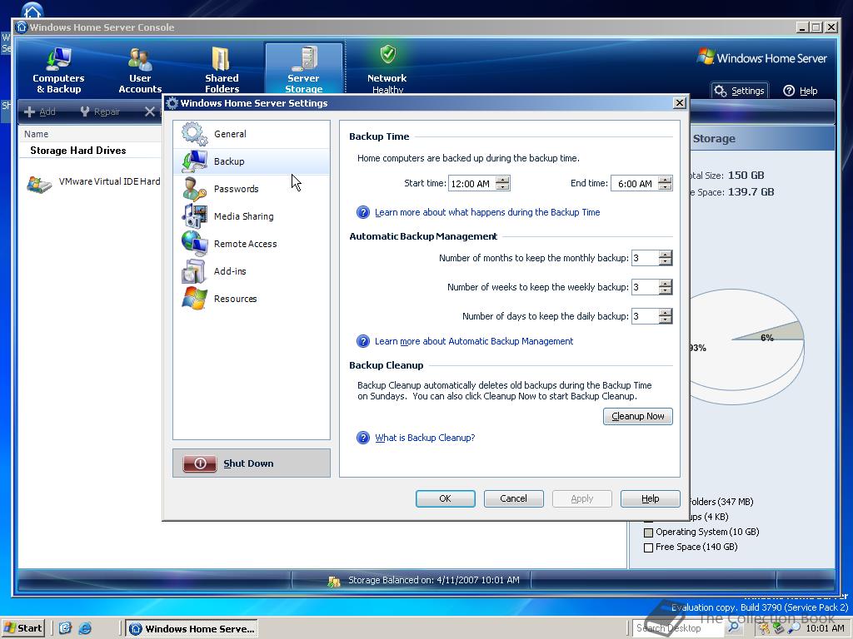Increase days to keep daily backup

click(666, 313)
